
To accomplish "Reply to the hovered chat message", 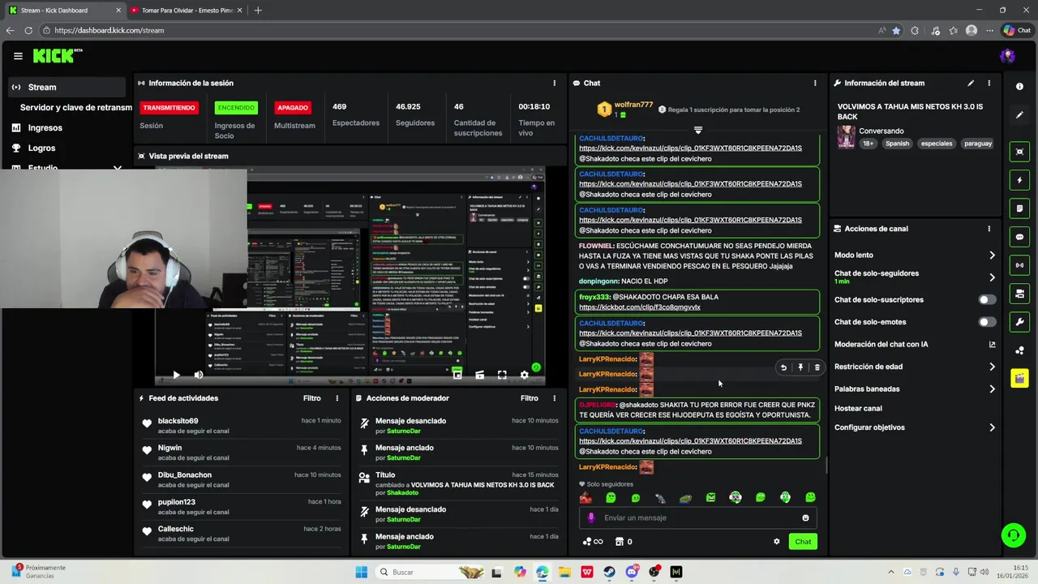I will click(783, 367).
